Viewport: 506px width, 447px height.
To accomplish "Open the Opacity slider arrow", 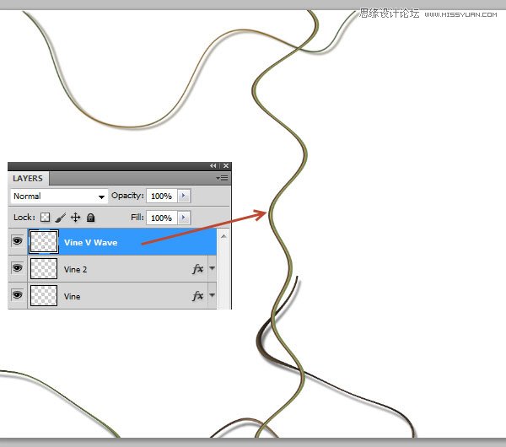I will (184, 196).
